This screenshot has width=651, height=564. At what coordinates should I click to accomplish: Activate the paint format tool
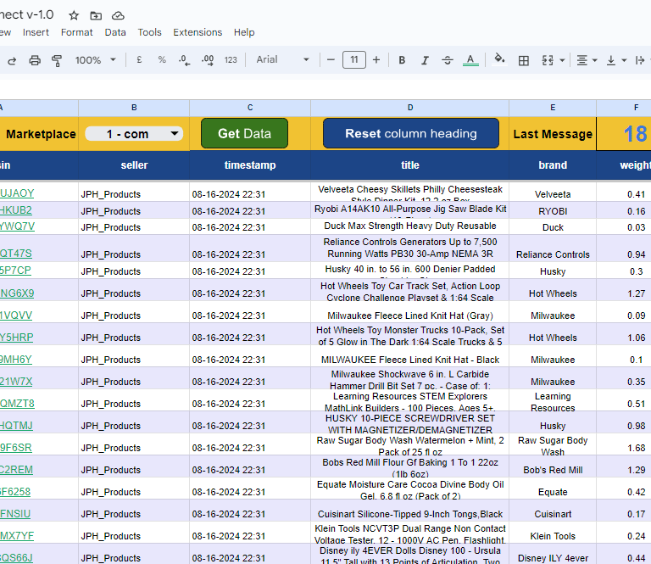57,60
